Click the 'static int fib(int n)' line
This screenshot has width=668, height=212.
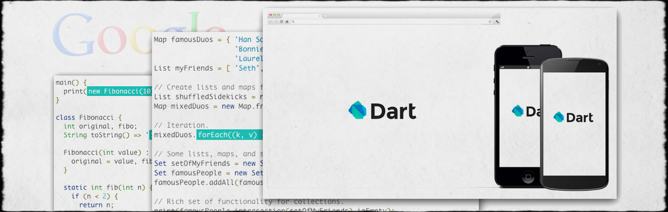108,188
